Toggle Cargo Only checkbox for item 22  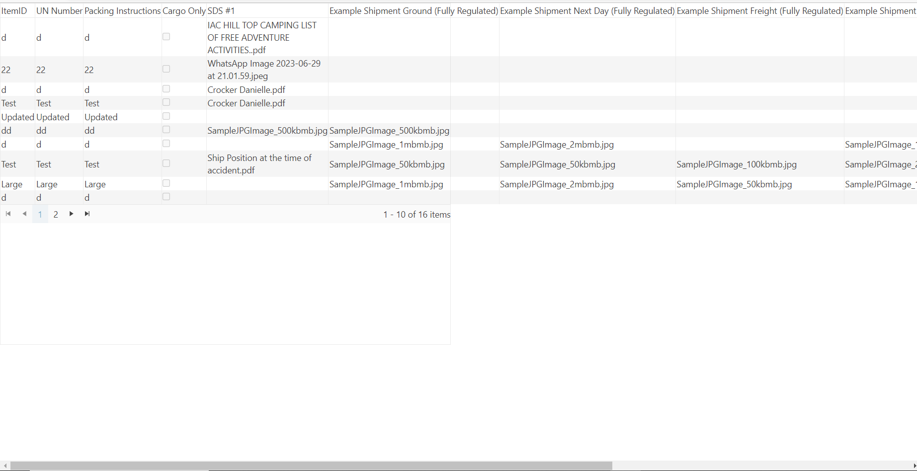coord(167,69)
